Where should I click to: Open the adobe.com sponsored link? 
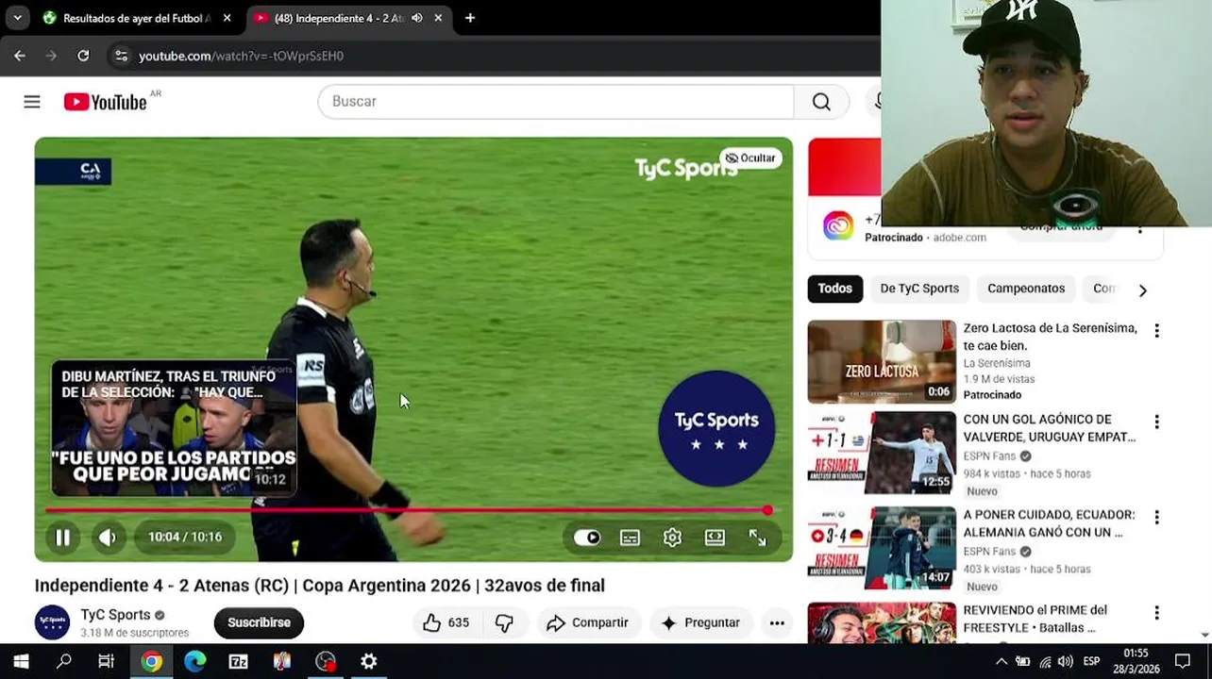coord(959,238)
